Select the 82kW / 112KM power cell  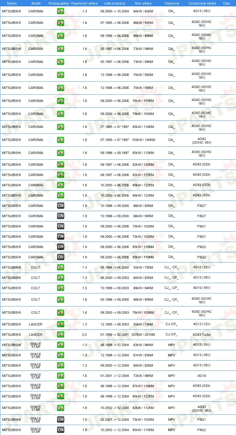tap(143, 408)
